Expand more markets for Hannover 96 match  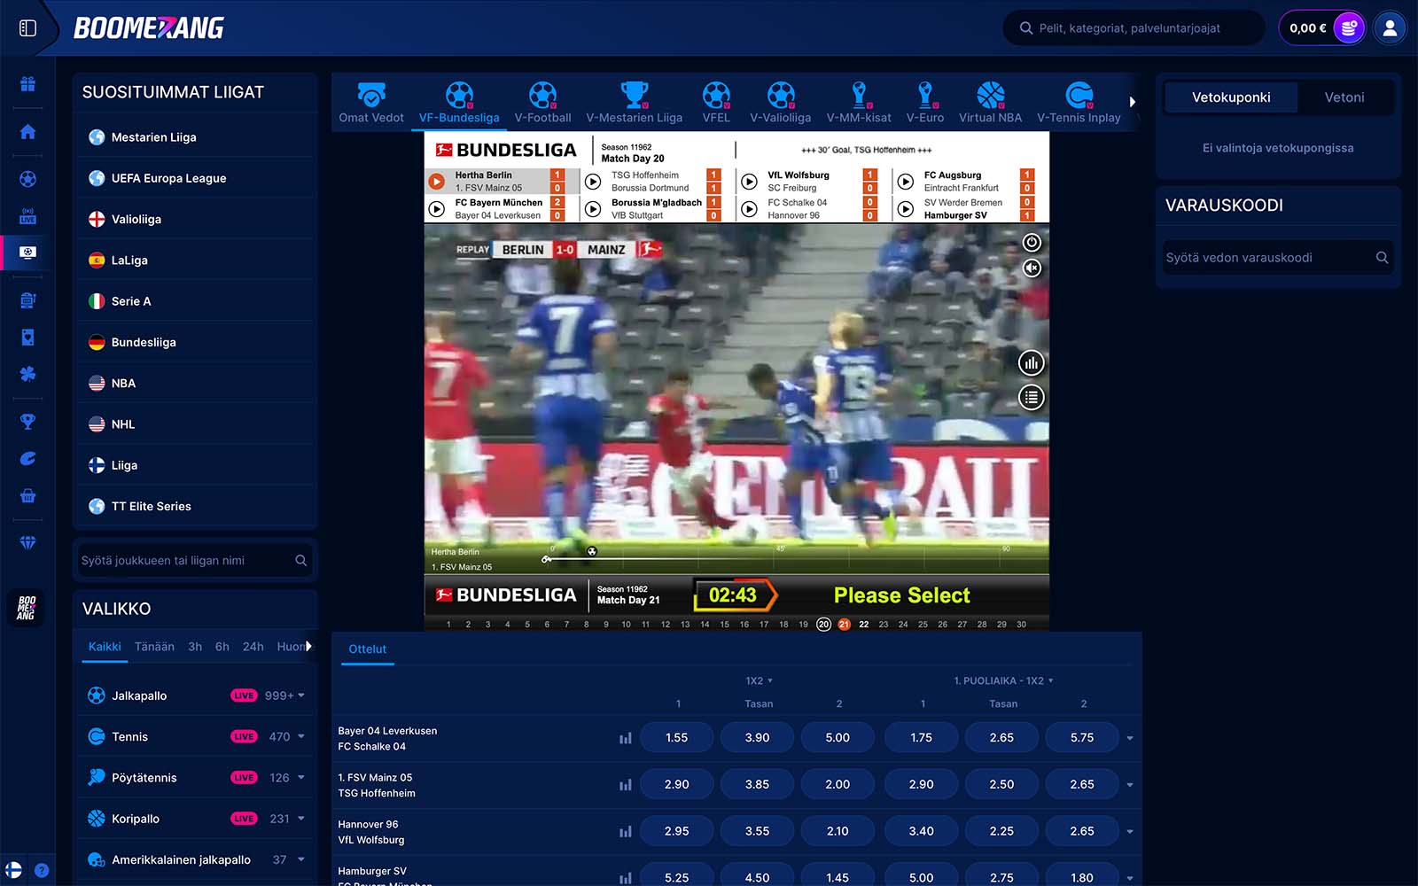tap(1129, 832)
